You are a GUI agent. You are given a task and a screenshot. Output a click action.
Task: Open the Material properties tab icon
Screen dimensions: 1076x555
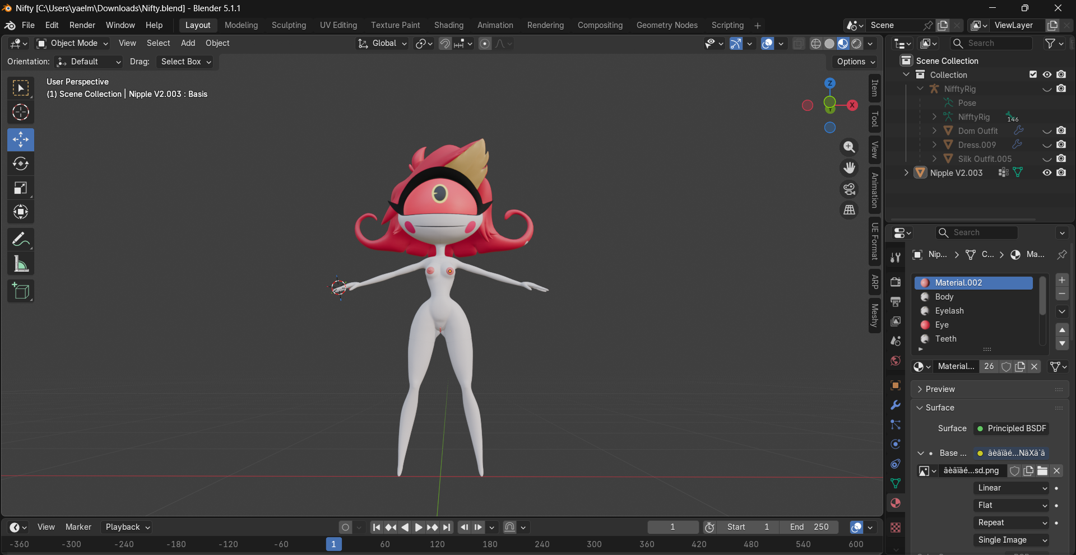(x=896, y=503)
